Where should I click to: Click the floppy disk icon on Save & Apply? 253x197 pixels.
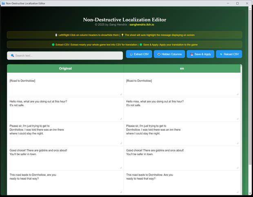tap(192, 54)
